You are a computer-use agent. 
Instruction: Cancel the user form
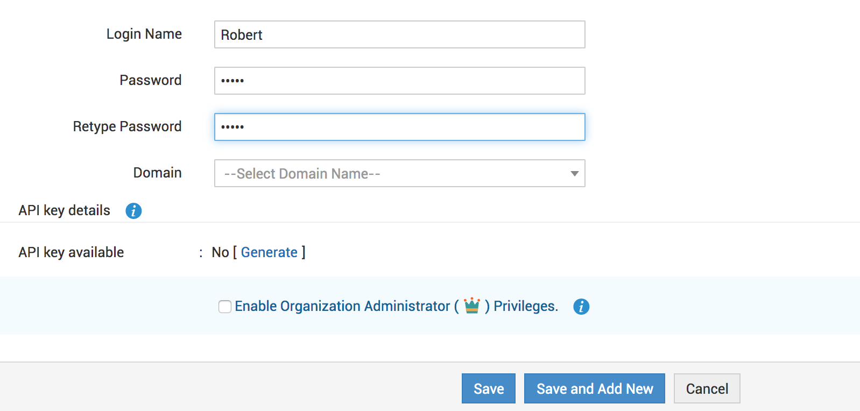click(x=707, y=388)
